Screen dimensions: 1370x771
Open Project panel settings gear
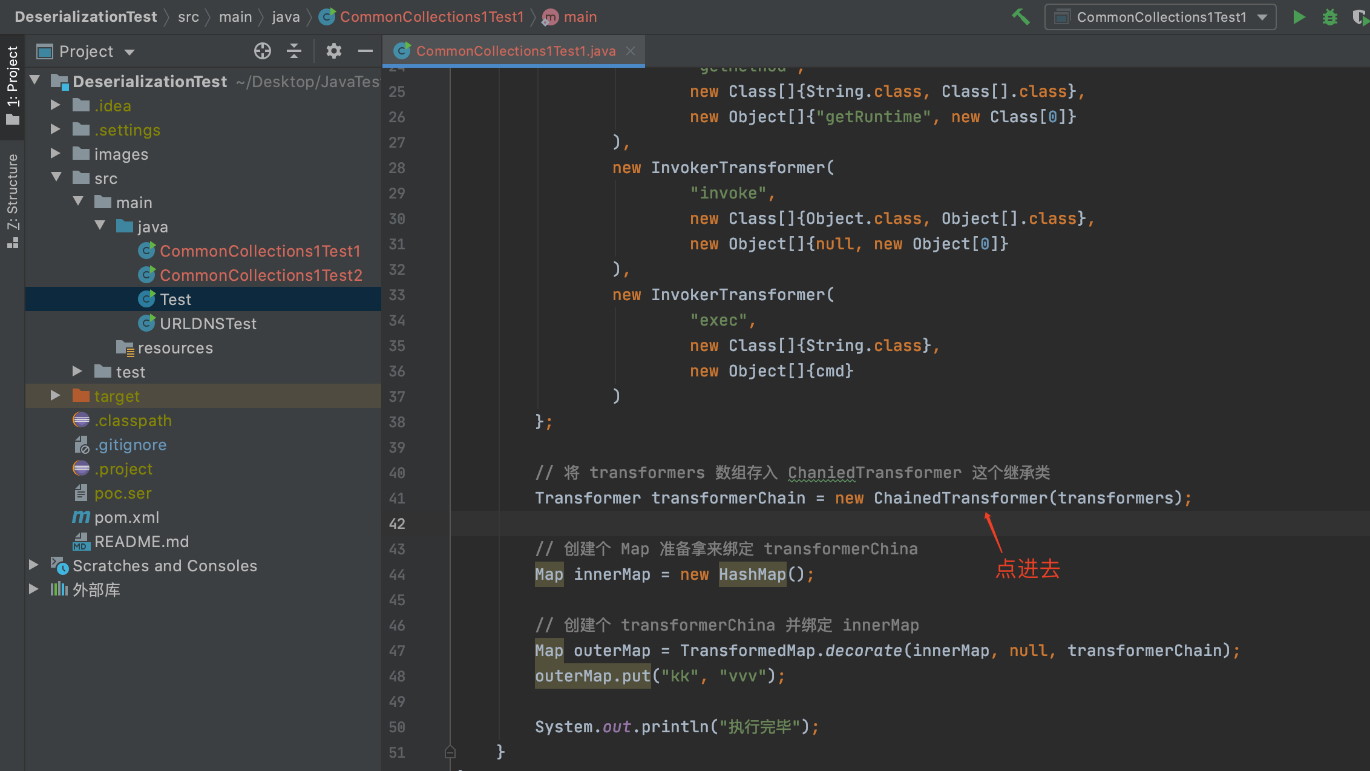333,51
